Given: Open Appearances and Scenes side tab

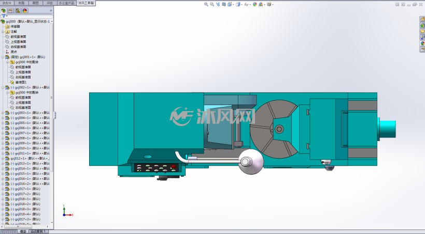Looking at the screenshot, I should [422, 43].
